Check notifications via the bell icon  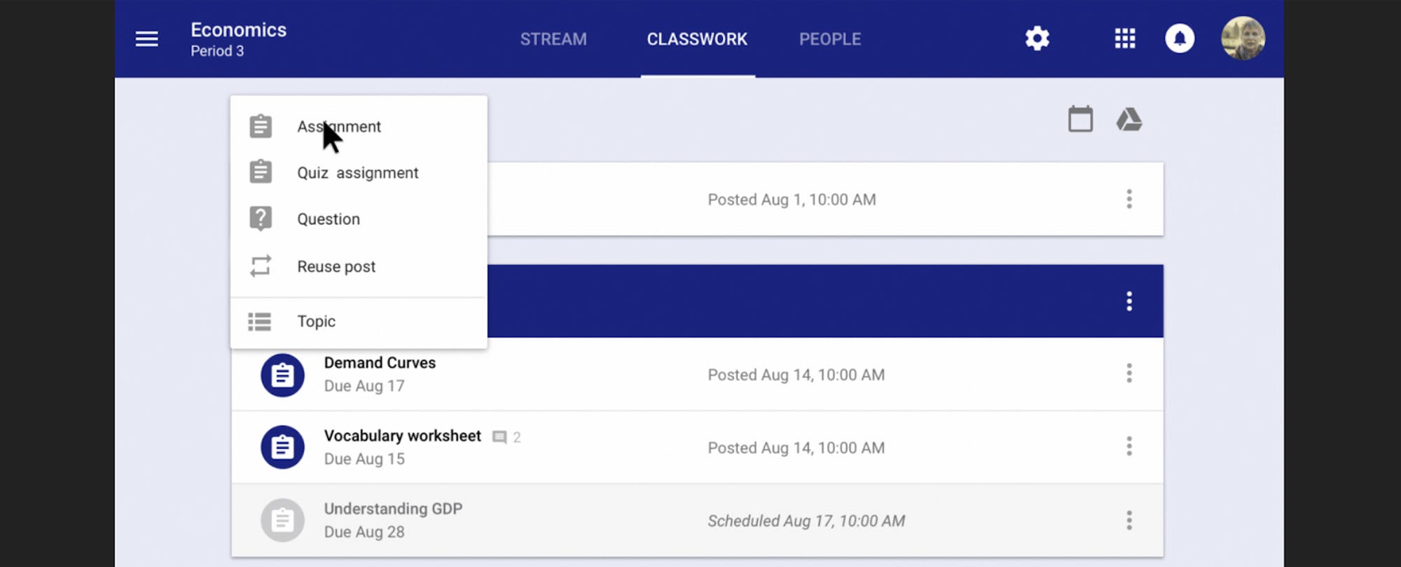point(1180,38)
